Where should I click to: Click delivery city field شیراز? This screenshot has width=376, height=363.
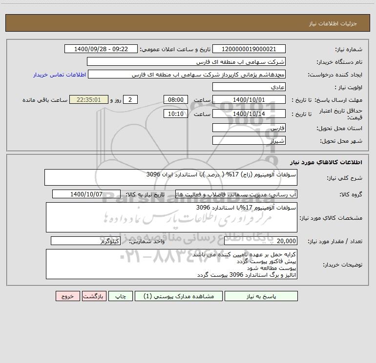tap(249, 140)
